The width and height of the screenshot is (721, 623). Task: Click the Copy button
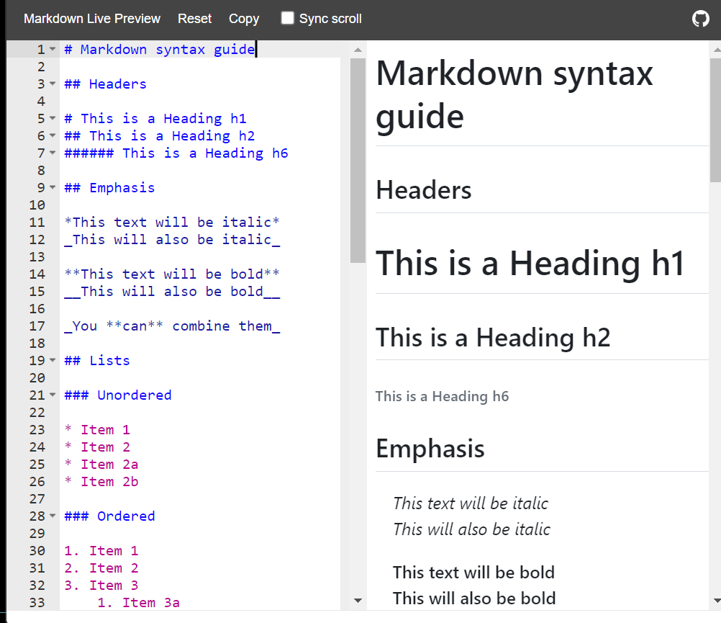[x=243, y=19]
